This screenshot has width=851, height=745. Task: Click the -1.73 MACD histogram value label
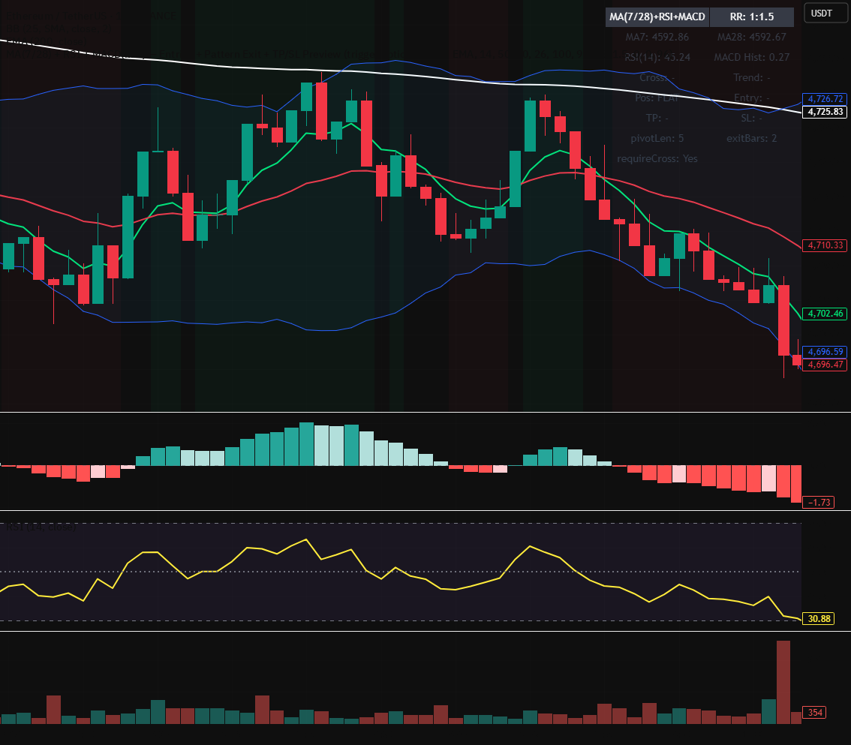point(819,503)
